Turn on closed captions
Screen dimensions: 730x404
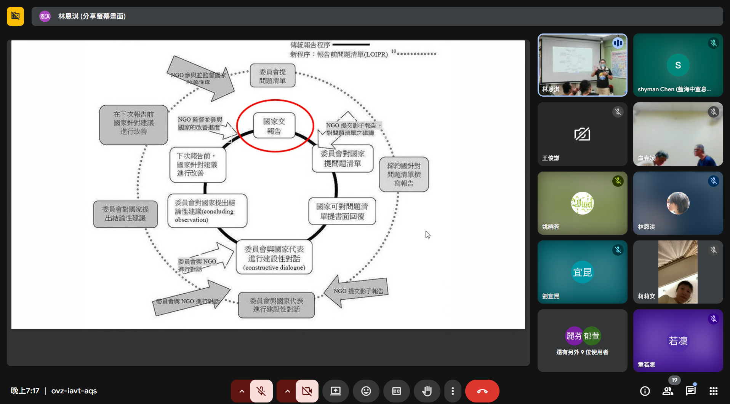click(x=396, y=391)
